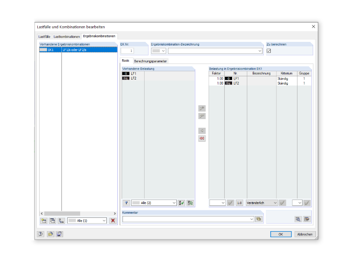Click the remove all loadings red double arrow

202,138
